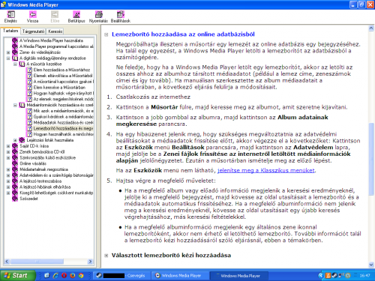Click heading 'Lemezborító hozzáadása az online adatbázisból'
This screenshot has width=375, height=281.
[183, 34]
